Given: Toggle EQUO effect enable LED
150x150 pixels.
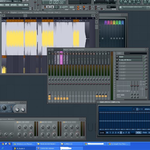Looking at the screenshot, I should click(x=144, y=57).
